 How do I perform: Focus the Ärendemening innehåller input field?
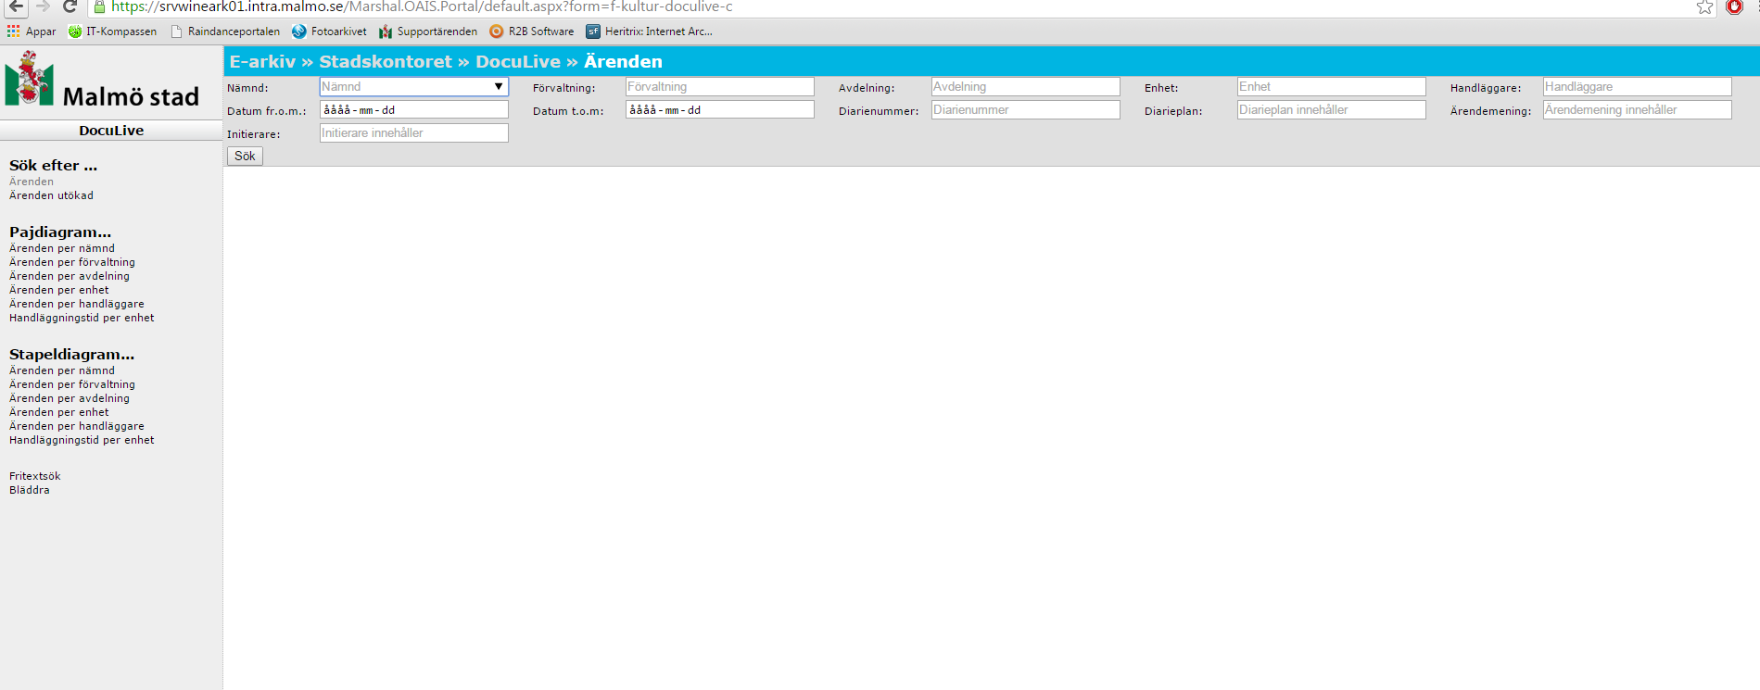click(1638, 109)
